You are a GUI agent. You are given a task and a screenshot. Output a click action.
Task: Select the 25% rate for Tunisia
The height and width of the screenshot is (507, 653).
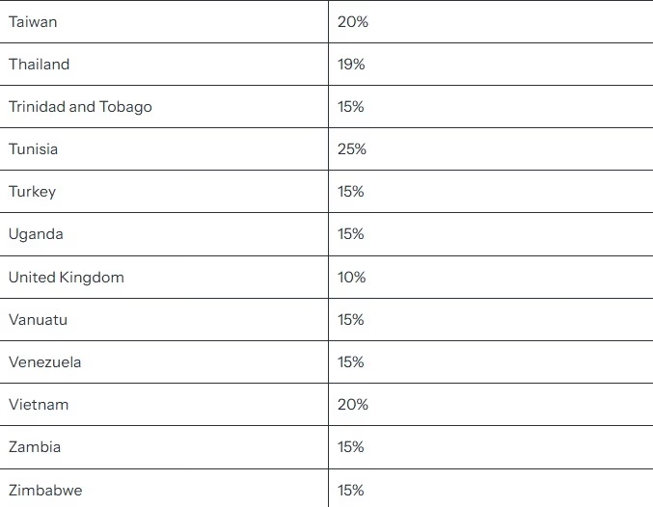pyautogui.click(x=352, y=149)
